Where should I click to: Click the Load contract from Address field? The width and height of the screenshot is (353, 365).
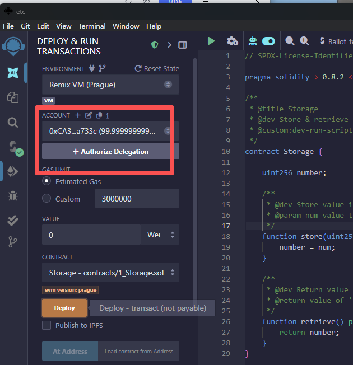[138, 351]
